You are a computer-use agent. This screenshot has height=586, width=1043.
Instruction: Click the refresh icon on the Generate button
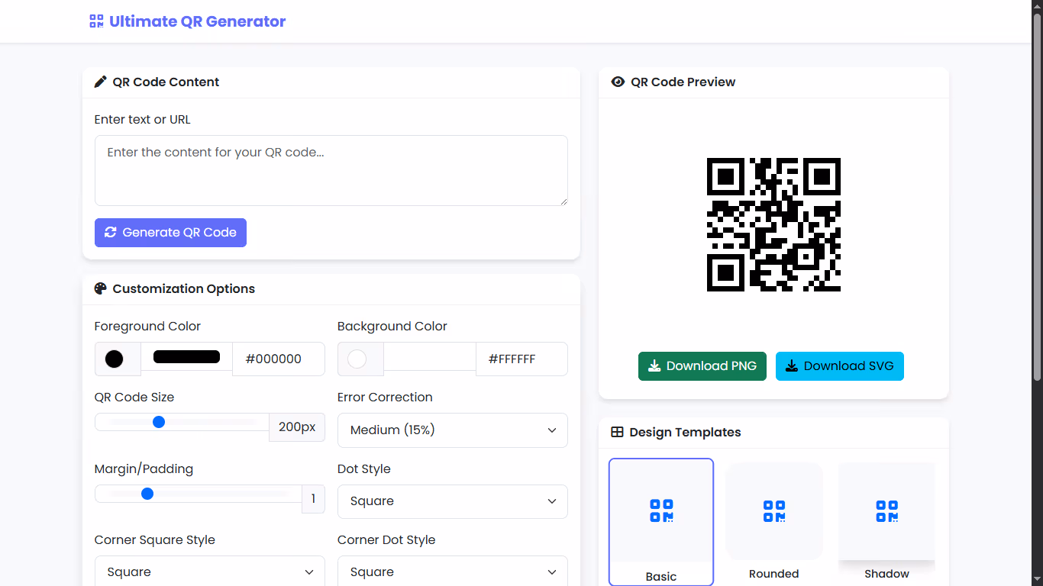pos(111,232)
